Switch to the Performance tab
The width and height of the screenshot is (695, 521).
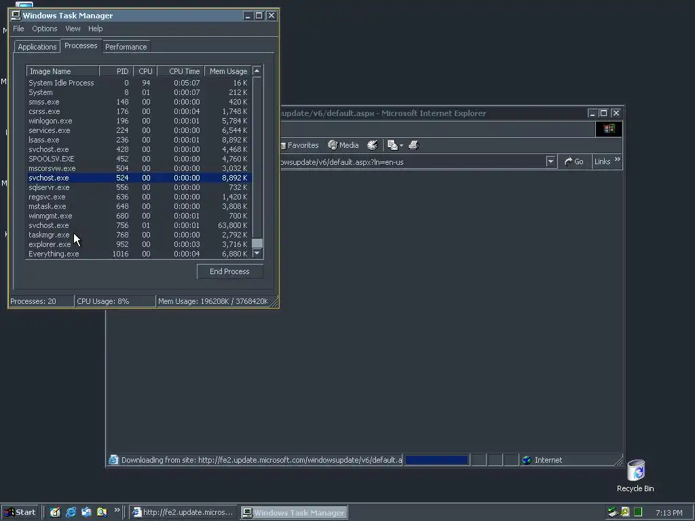(x=126, y=47)
